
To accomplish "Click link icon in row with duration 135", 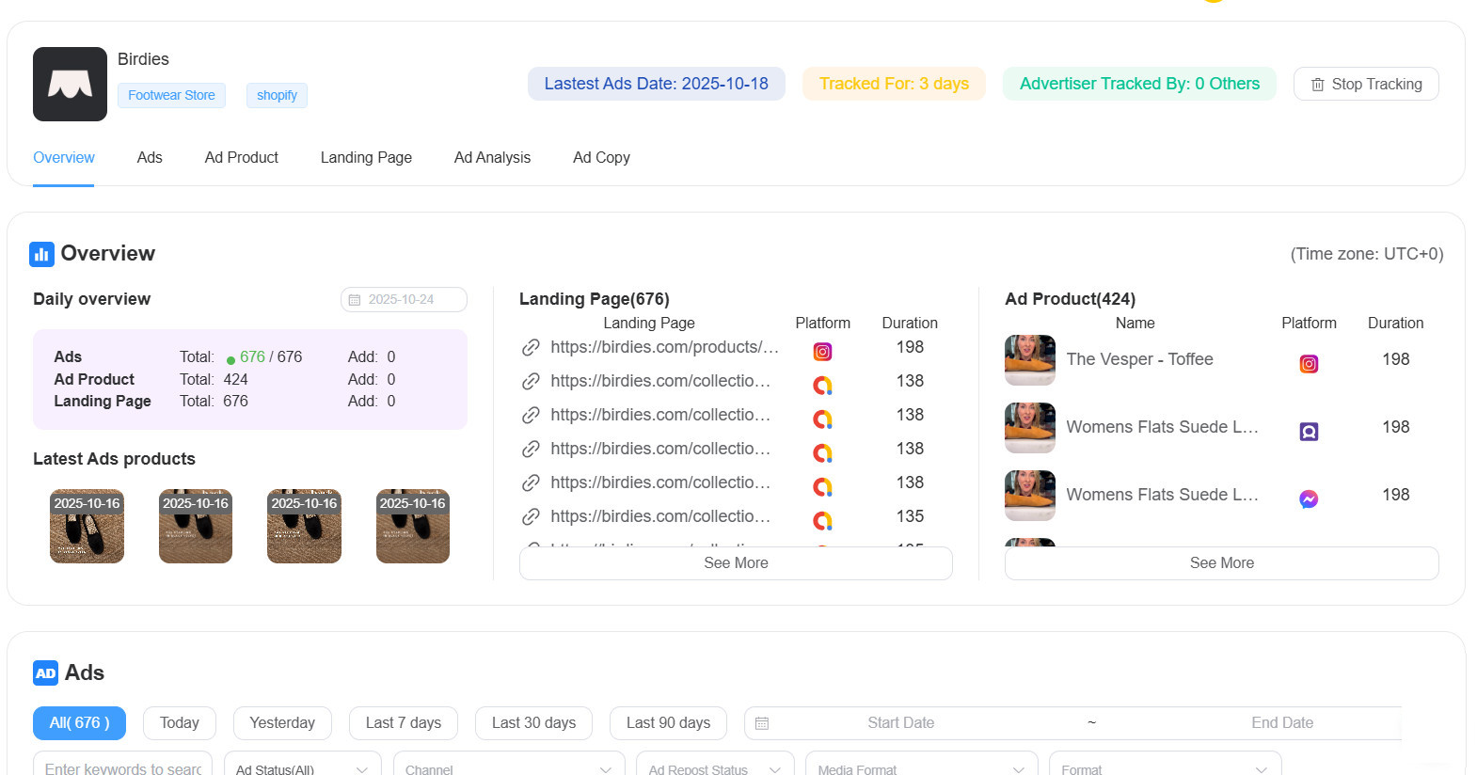I will click(531, 516).
